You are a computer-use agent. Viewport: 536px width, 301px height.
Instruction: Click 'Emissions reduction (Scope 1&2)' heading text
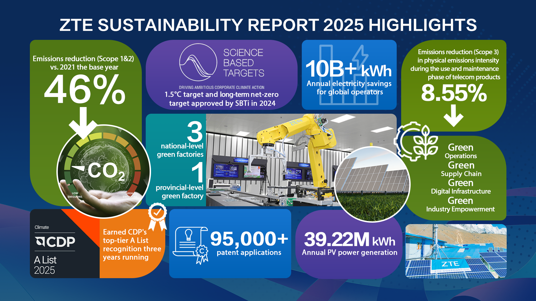coord(83,59)
